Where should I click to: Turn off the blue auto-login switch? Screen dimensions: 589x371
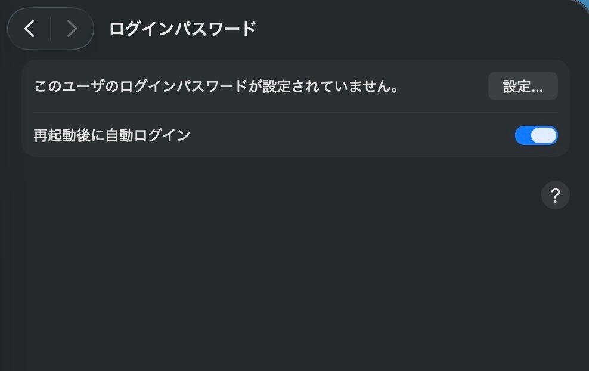[x=536, y=135]
